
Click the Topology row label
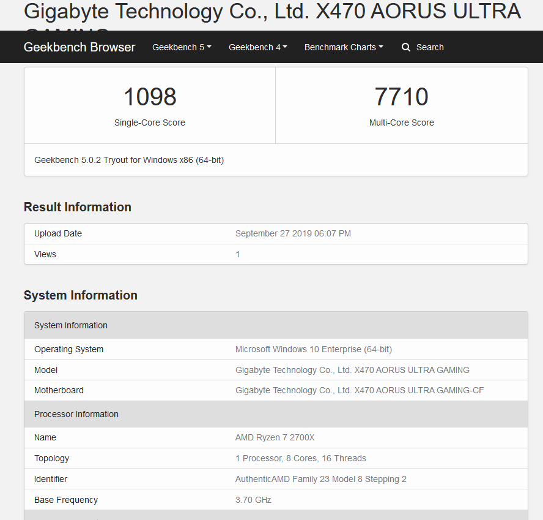click(52, 458)
